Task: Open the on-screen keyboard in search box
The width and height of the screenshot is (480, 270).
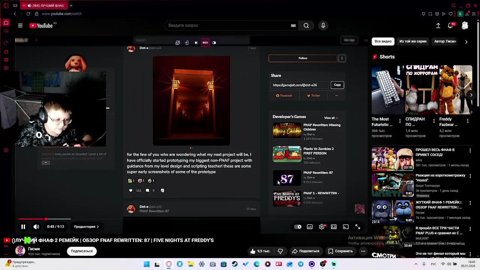Action: [x=293, y=25]
